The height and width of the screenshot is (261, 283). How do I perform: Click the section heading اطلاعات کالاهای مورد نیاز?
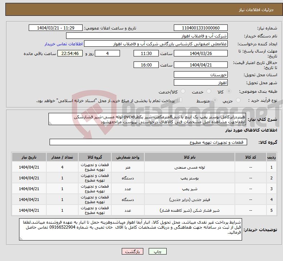(x=251, y=130)
